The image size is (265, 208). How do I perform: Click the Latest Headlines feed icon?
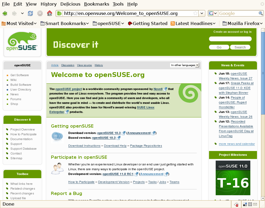click(173, 23)
